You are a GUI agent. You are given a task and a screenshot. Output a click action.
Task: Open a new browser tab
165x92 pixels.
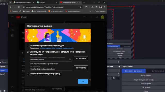[x=84, y=2]
